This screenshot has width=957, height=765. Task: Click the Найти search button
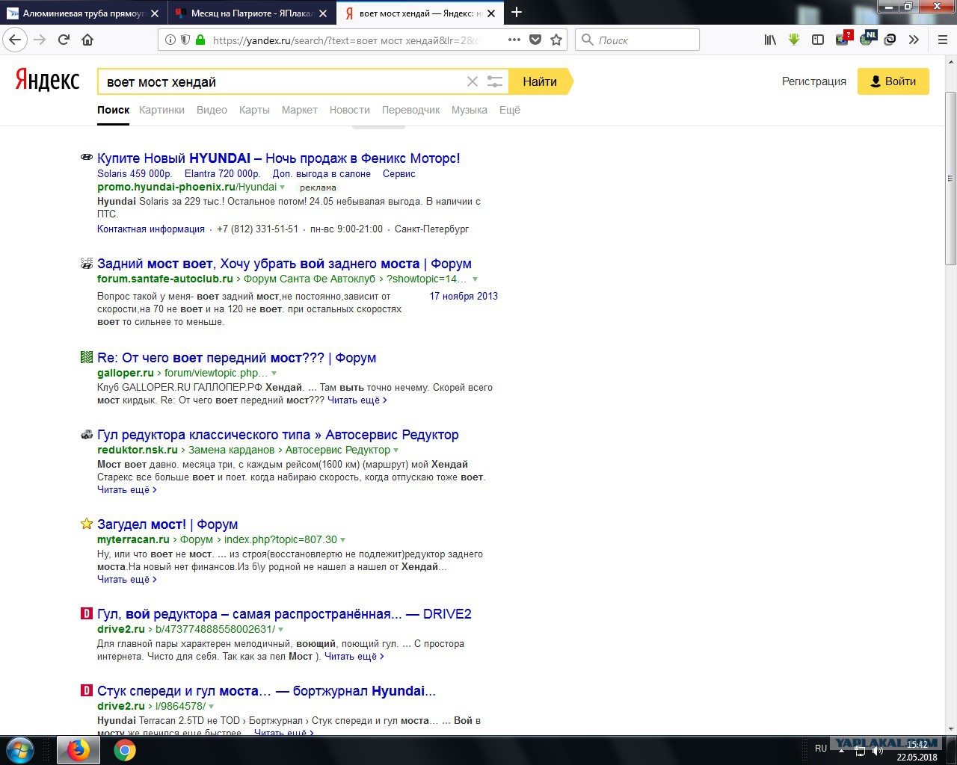541,81
